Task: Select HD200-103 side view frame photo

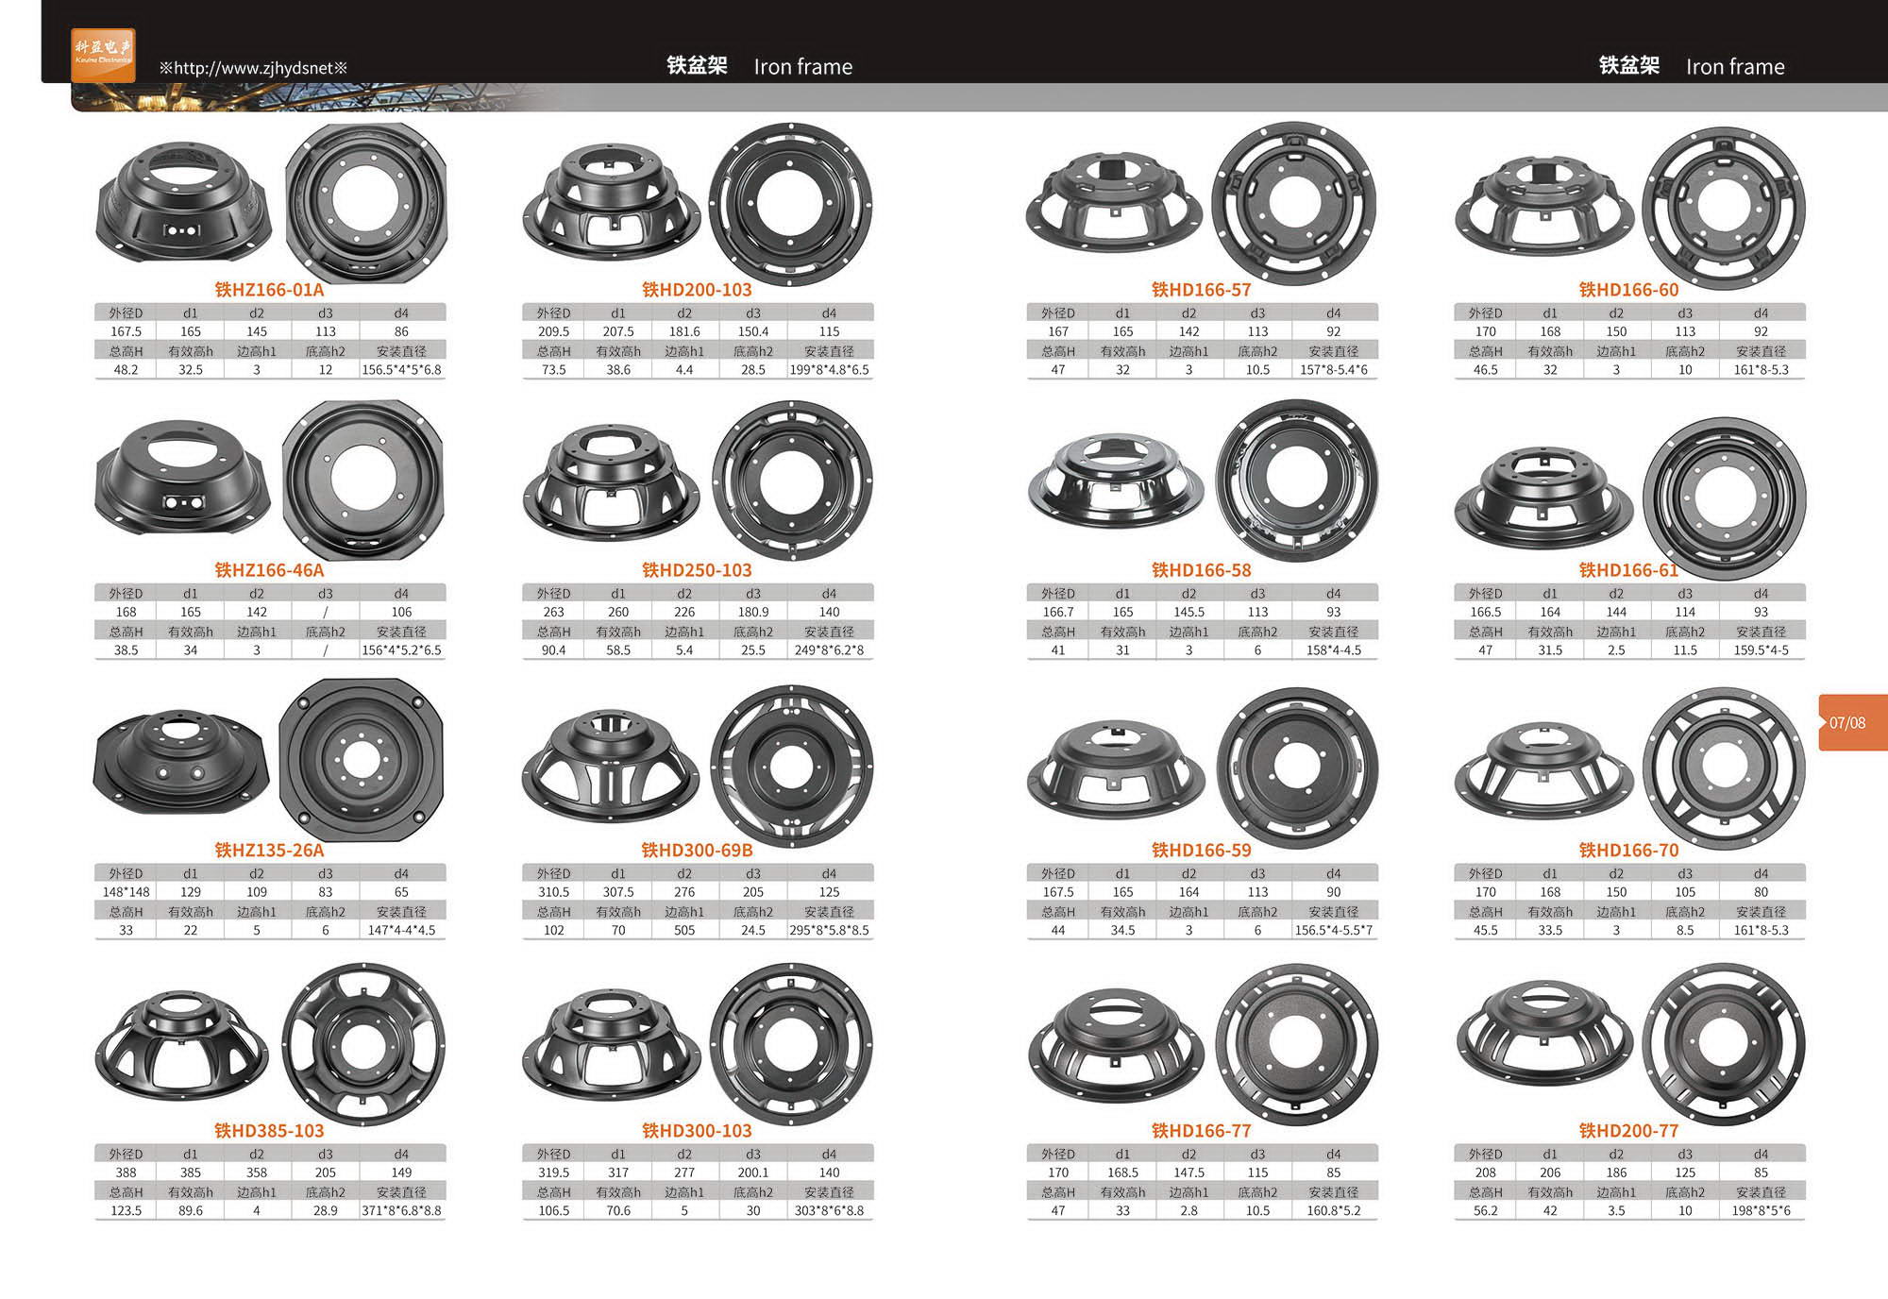Action: click(x=612, y=202)
